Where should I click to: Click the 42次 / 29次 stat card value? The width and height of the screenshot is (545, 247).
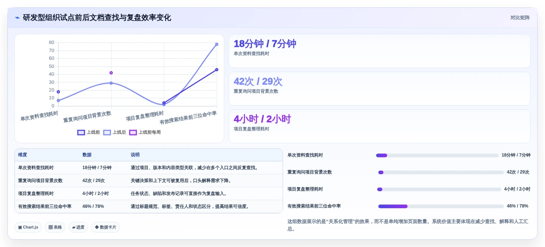click(x=258, y=82)
